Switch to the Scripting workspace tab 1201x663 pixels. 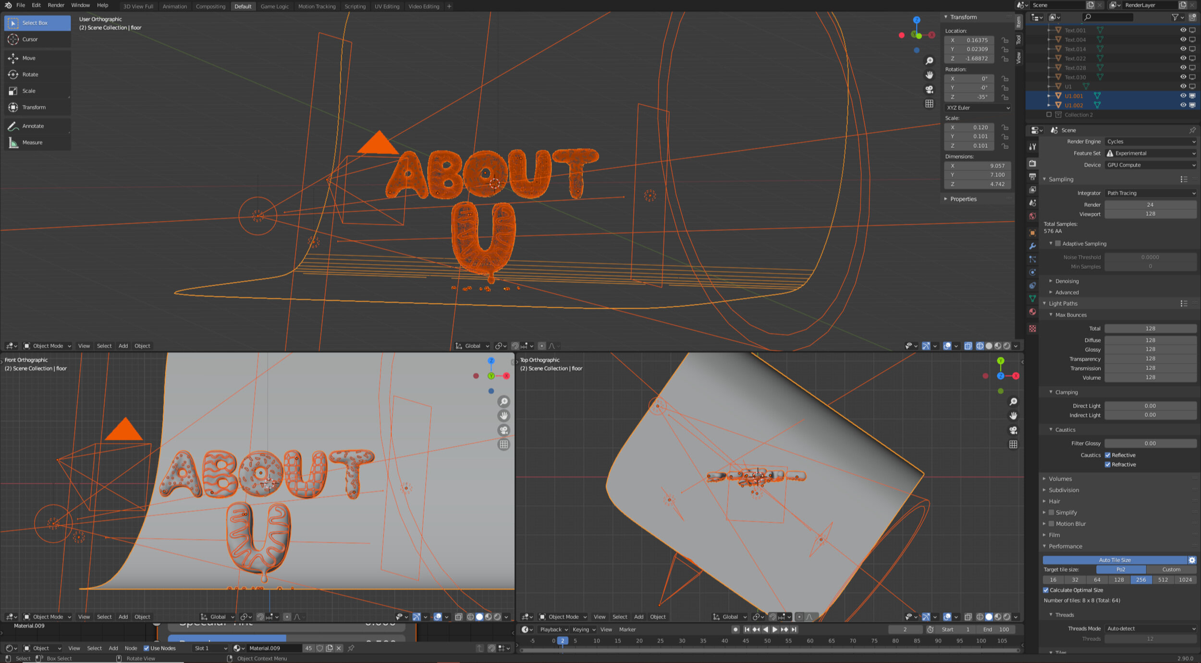pos(355,6)
